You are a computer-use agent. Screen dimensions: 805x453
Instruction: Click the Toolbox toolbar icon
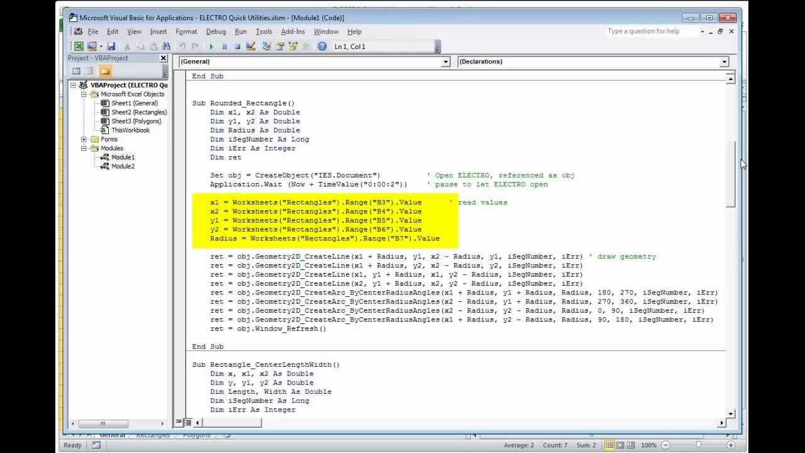coord(306,46)
